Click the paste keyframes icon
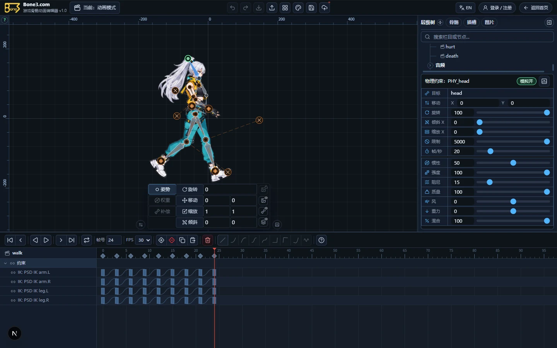 pos(193,240)
